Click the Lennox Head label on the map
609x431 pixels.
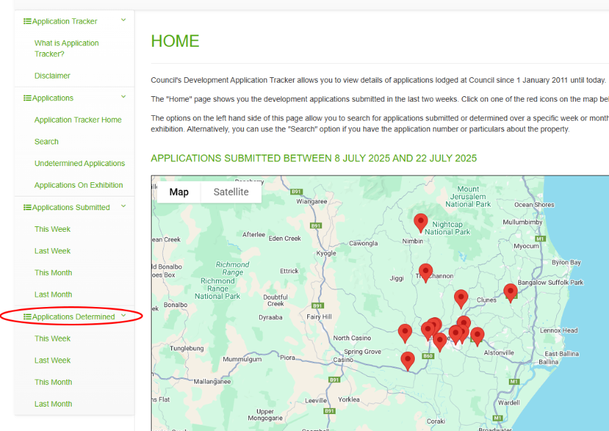point(559,331)
